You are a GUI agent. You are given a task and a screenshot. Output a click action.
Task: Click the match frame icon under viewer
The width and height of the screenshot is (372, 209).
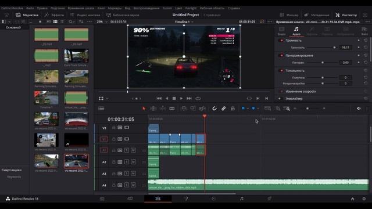point(249,98)
